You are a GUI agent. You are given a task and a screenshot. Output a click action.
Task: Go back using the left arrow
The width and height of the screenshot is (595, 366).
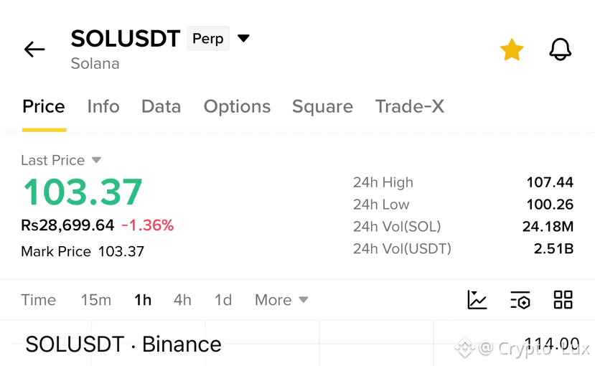[x=34, y=50]
